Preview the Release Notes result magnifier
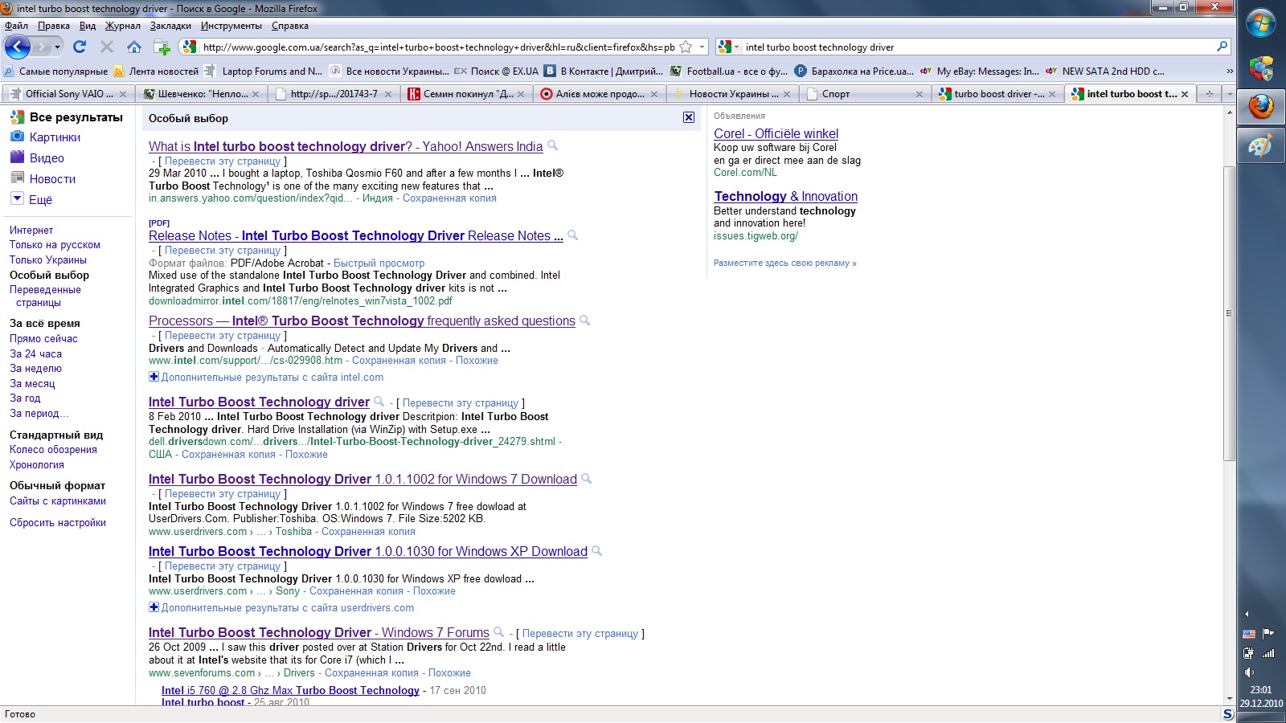The width and height of the screenshot is (1286, 723). point(572,235)
